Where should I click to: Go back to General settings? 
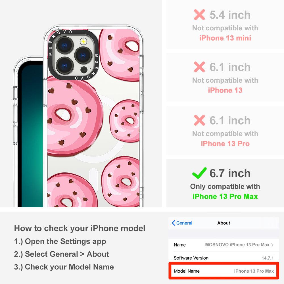click(182, 223)
